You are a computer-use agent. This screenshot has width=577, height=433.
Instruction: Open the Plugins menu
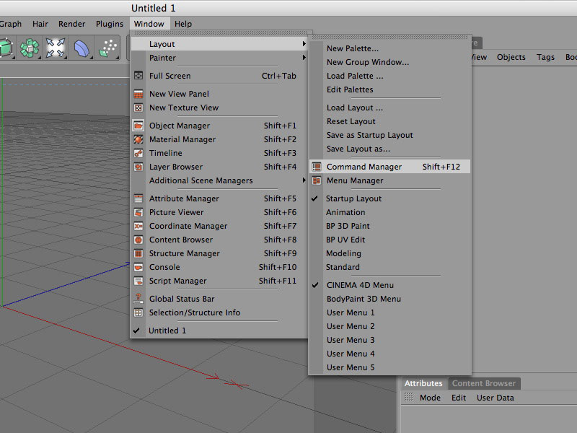click(x=110, y=24)
